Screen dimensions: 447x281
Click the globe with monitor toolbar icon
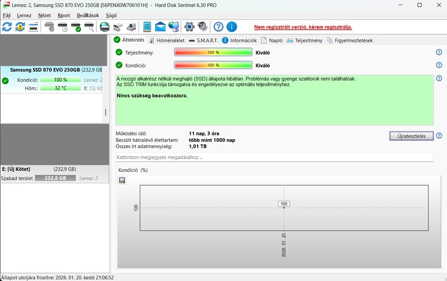[174, 27]
